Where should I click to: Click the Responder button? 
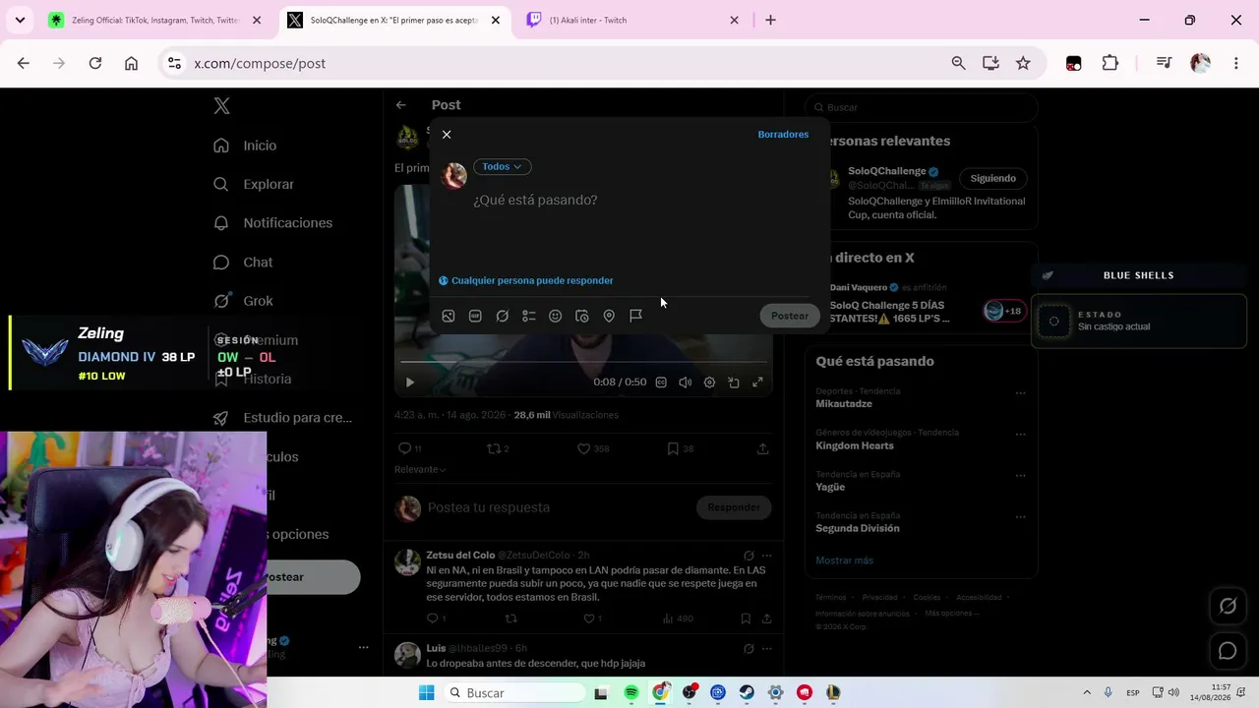pos(734,507)
